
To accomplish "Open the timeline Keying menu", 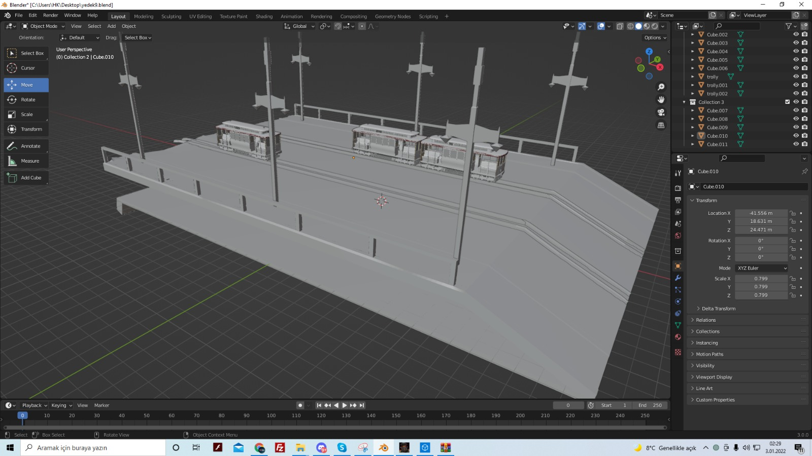I will tap(61, 405).
